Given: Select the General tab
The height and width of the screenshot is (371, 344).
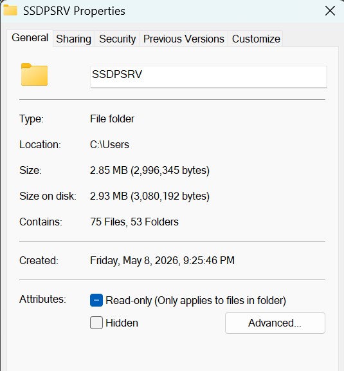Looking at the screenshot, I should click(x=30, y=38).
